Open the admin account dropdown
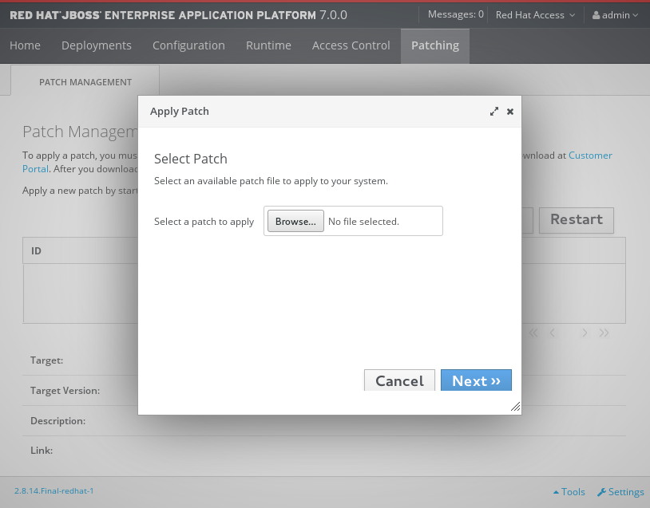 pos(615,14)
